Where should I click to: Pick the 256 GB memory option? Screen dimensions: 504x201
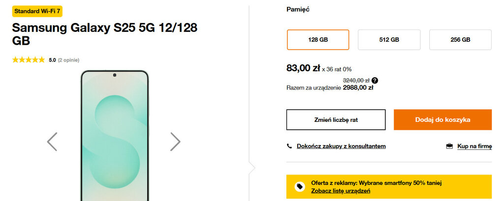click(x=460, y=40)
